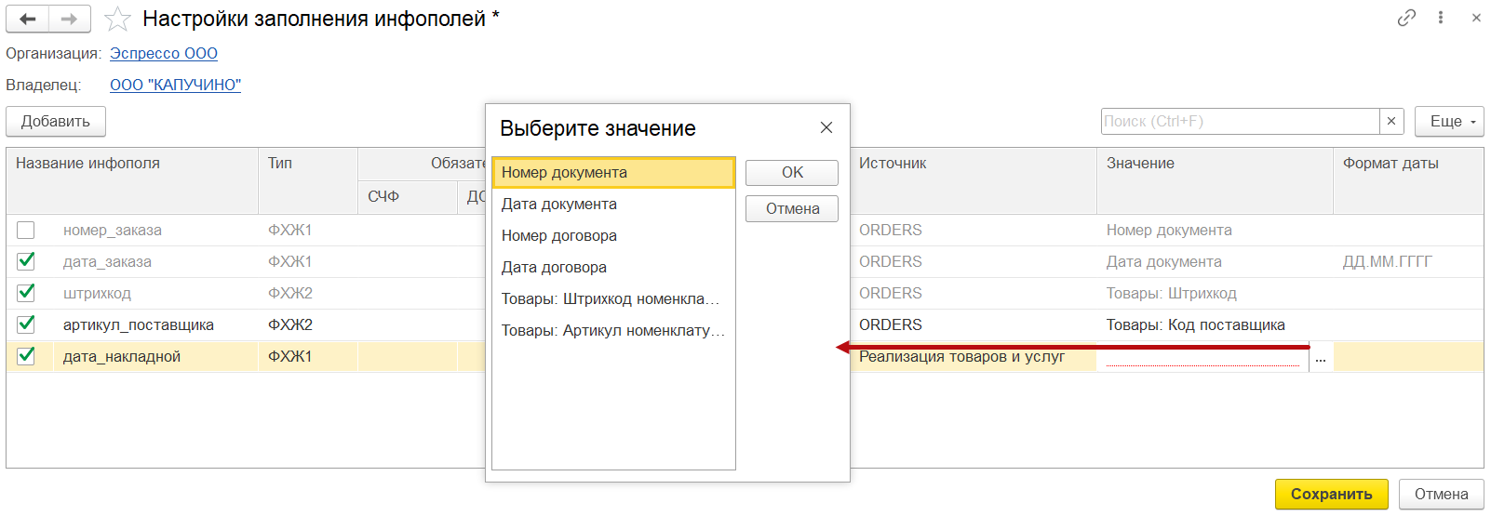Viewport: 1491px width, 516px height.
Task: Open the Еще dropdown menu
Action: 1449,121
